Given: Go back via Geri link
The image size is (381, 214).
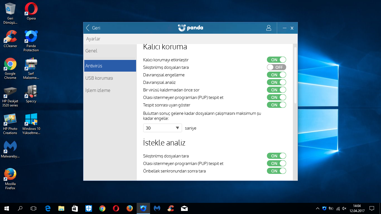Looking at the screenshot, I should click(x=96, y=28).
